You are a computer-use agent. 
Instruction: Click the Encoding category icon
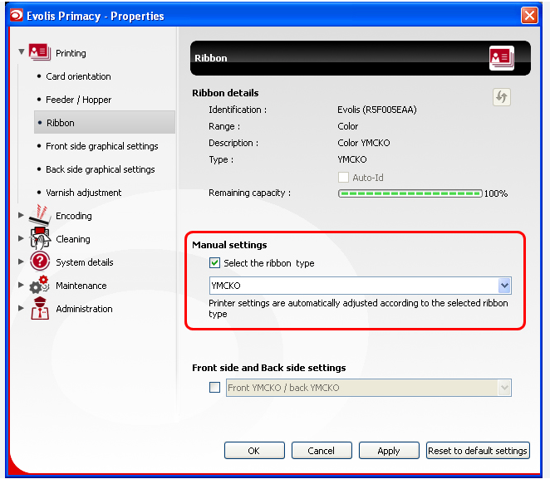[40, 214]
